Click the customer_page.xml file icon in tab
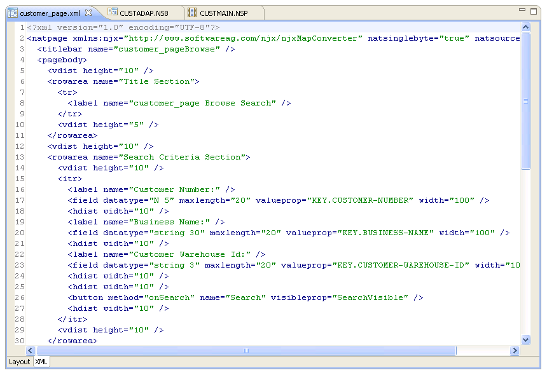Viewport: 547px width, 375px height. coord(12,13)
